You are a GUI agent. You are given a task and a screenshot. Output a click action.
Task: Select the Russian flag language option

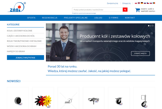[x=145, y=3]
